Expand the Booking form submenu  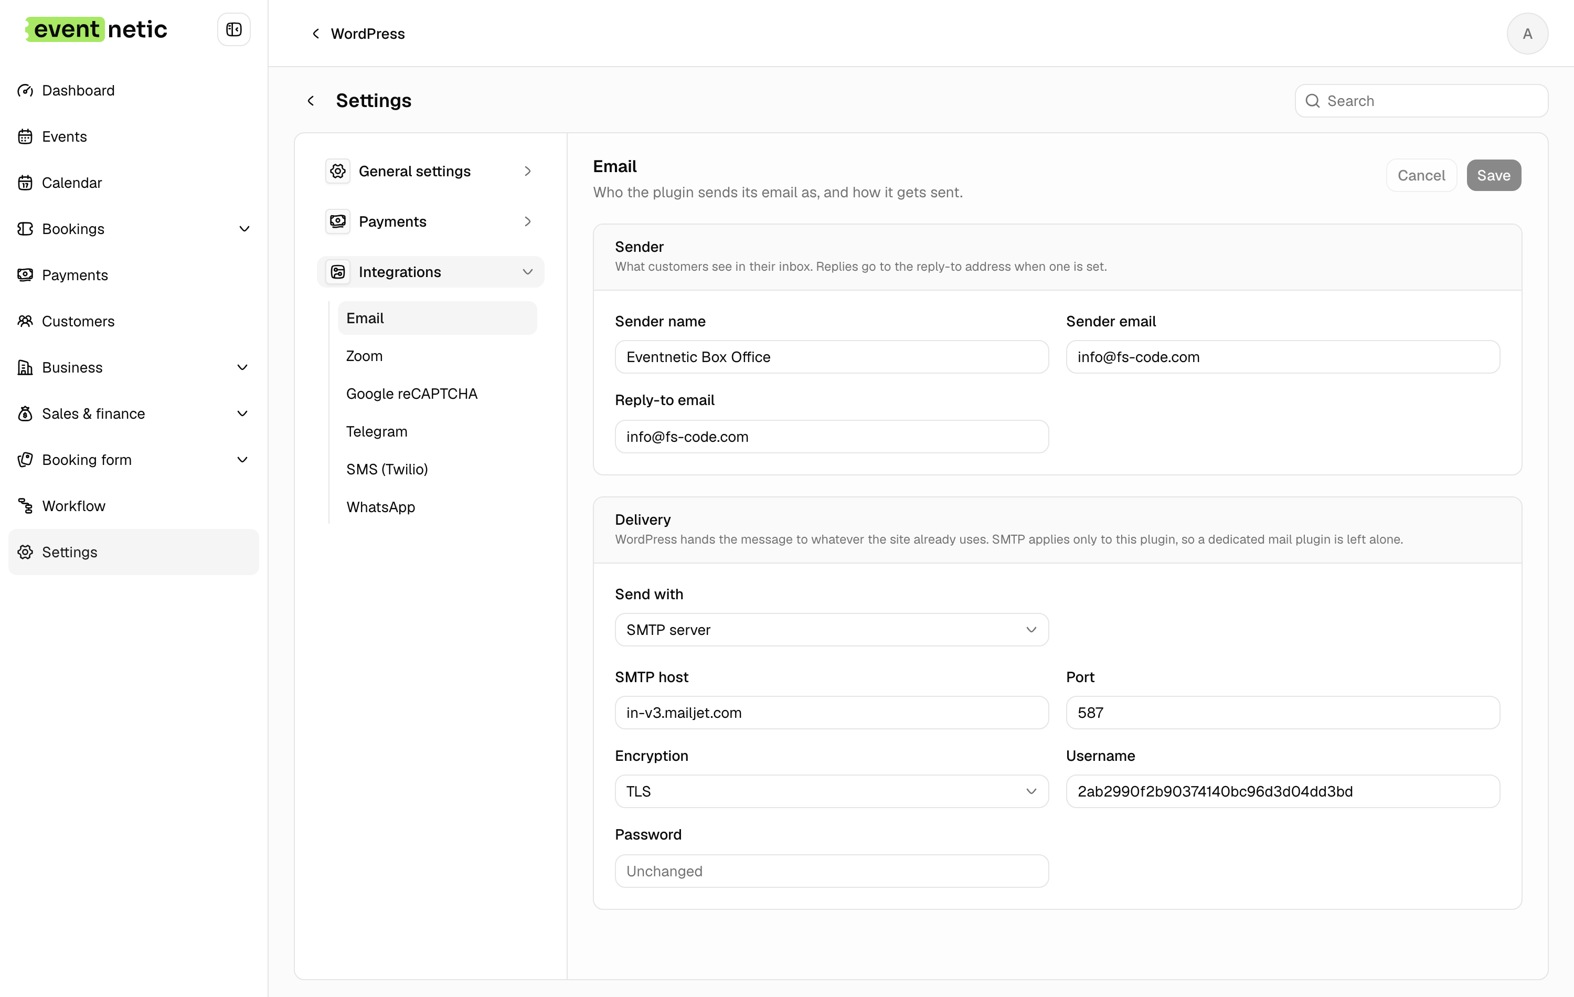click(x=242, y=460)
